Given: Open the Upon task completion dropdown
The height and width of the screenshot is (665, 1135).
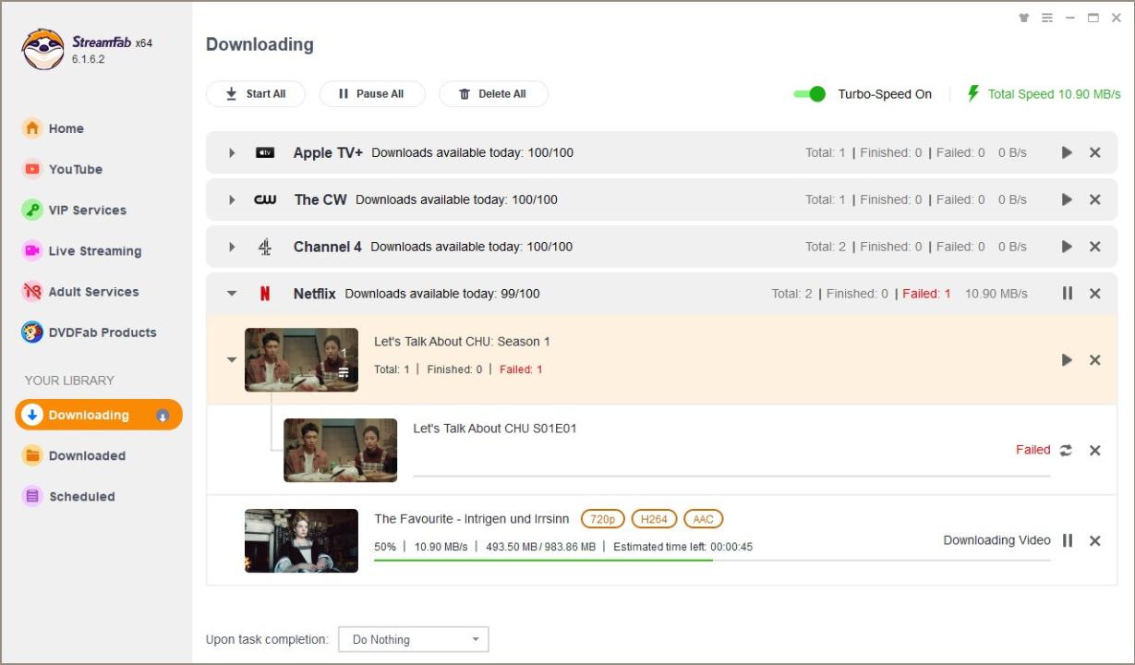Looking at the screenshot, I should pos(413,639).
